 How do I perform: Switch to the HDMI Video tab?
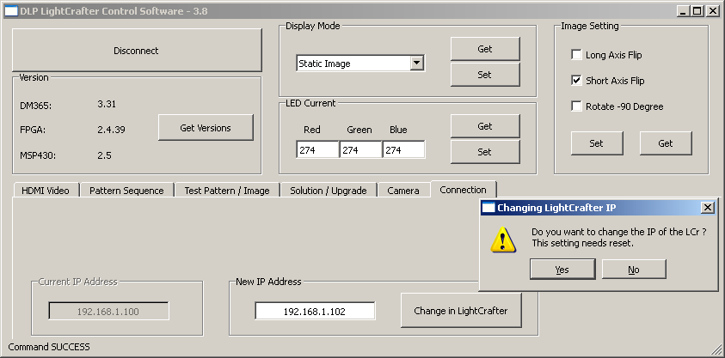coord(46,190)
